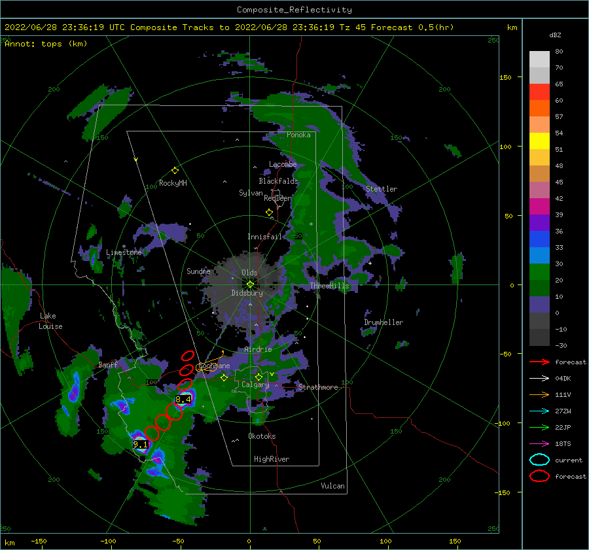This screenshot has height=550, width=589.
Task: Click the Banff label
Action: click(108, 364)
